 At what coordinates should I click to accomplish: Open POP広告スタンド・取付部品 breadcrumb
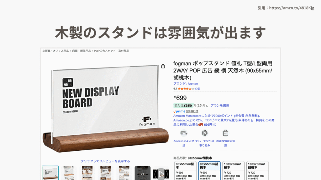(111, 51)
